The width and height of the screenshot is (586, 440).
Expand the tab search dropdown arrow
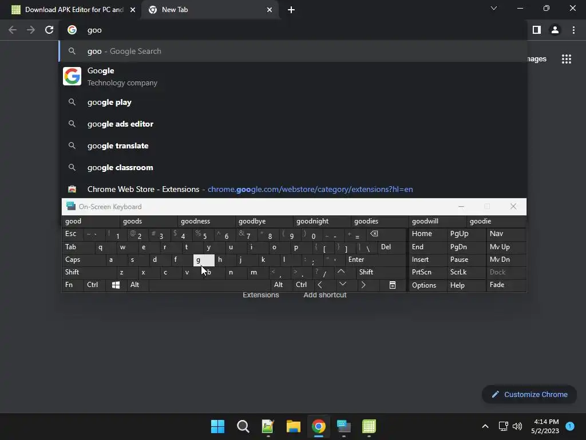494,8
